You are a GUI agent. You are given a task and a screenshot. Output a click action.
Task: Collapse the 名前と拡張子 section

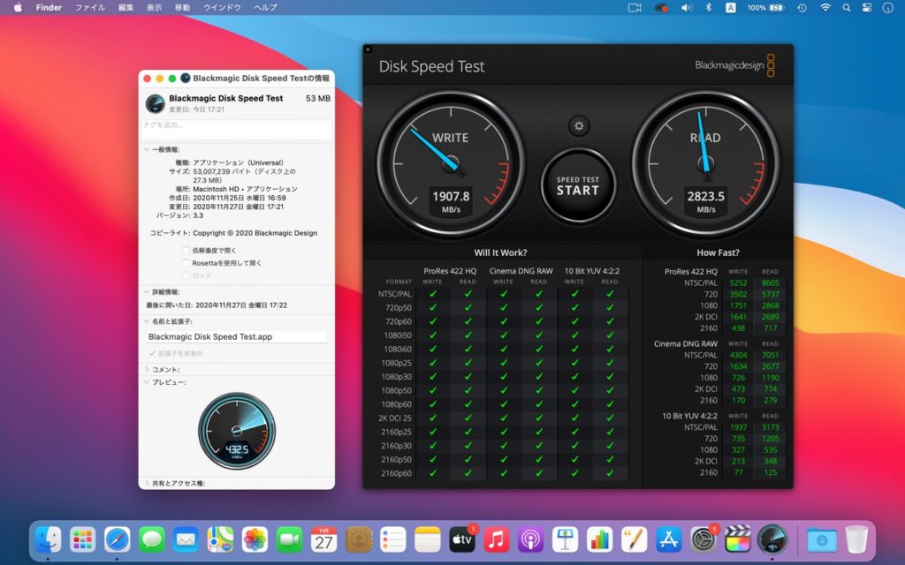[147, 321]
